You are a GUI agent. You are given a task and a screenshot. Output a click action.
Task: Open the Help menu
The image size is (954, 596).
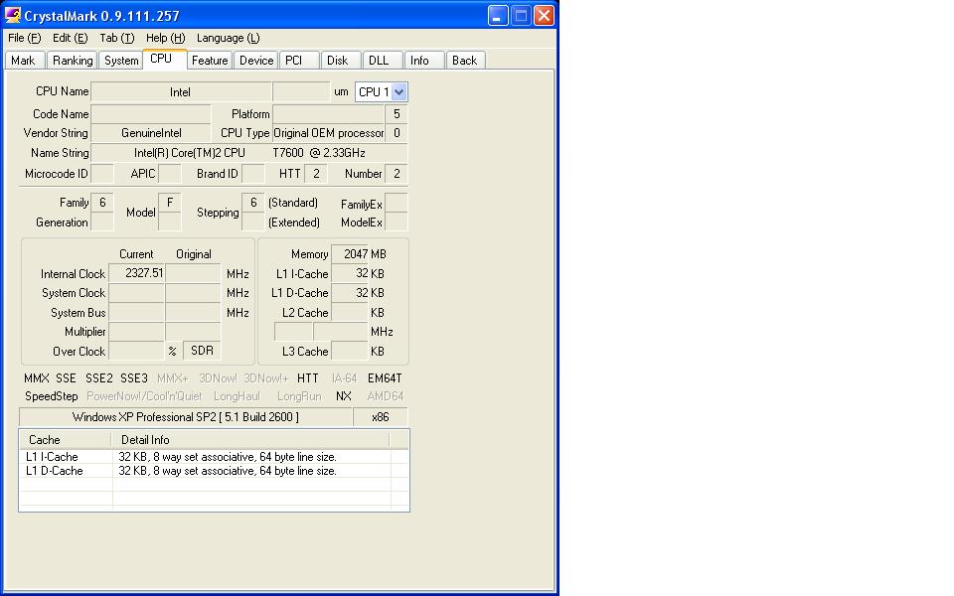click(166, 38)
